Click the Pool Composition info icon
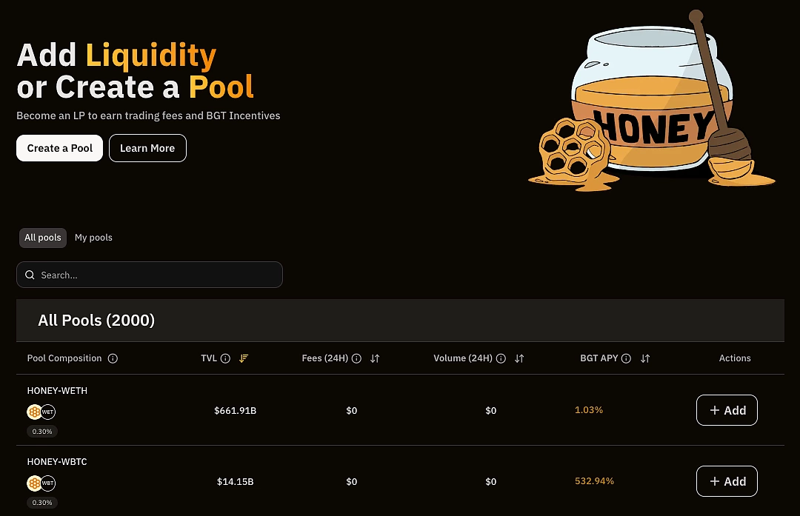800x516 pixels. [113, 358]
